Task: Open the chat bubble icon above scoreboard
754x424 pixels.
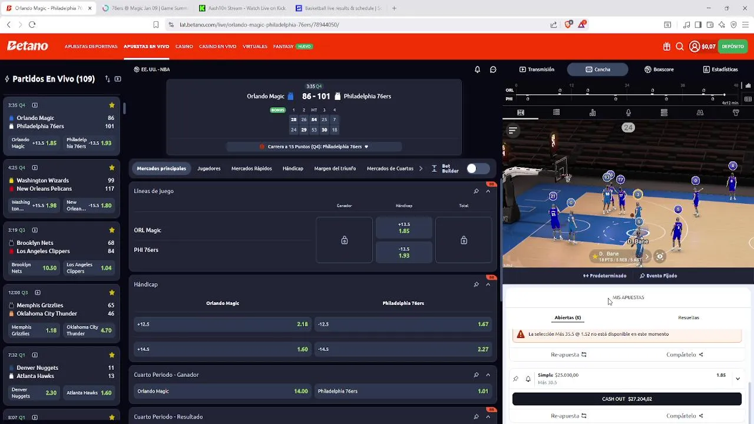Action: (493, 69)
